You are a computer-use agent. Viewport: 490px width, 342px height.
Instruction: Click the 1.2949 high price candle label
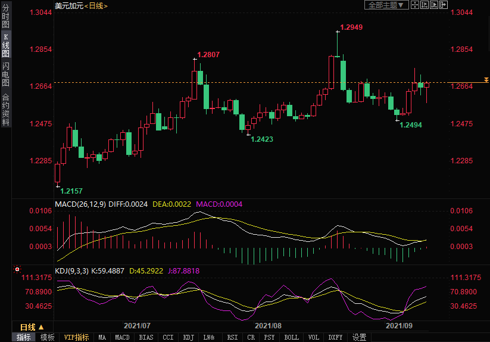[x=351, y=27]
